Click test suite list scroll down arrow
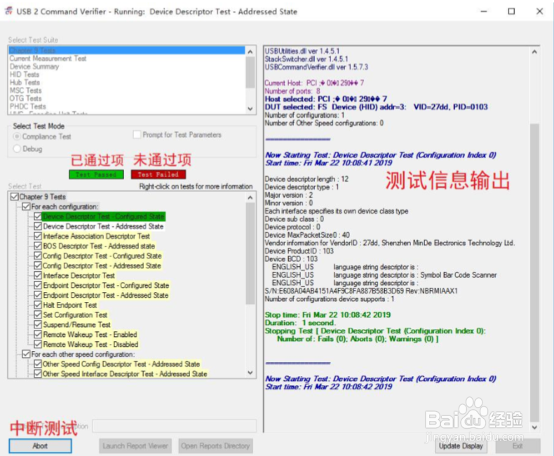Image resolution: width=554 pixels, height=456 pixels. [250, 109]
